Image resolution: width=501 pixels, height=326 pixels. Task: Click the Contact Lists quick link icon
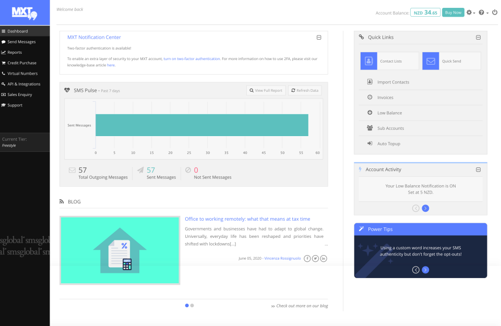point(368,61)
